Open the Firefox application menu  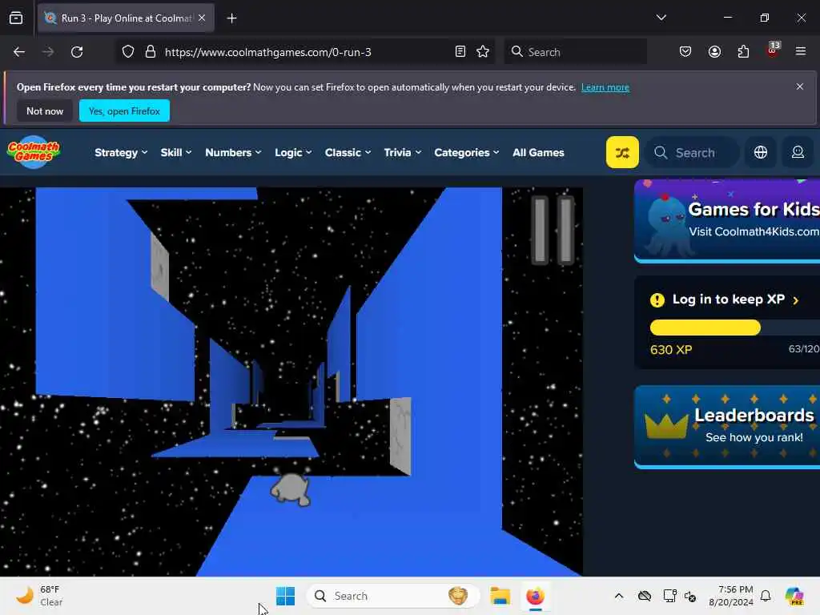[800, 52]
